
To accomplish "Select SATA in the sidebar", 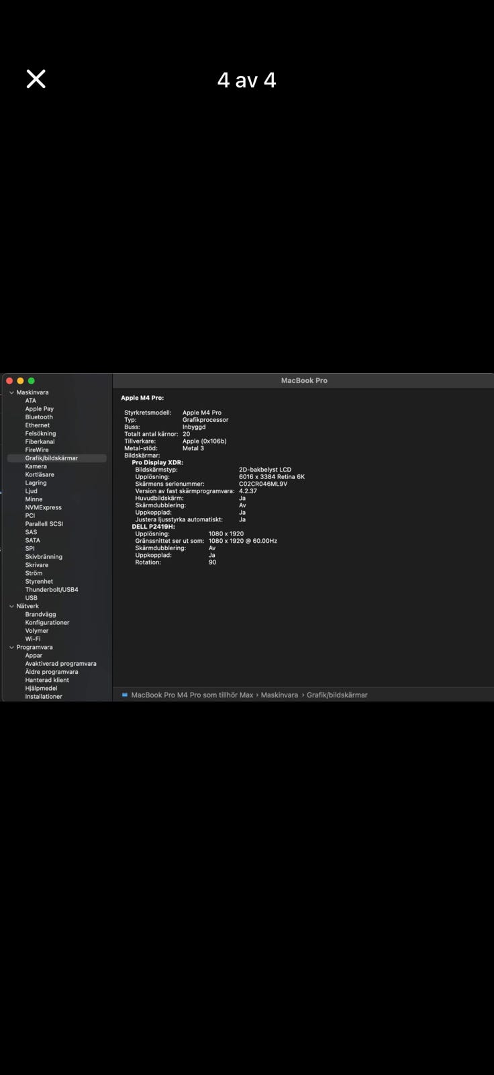I will pyautogui.click(x=33, y=540).
